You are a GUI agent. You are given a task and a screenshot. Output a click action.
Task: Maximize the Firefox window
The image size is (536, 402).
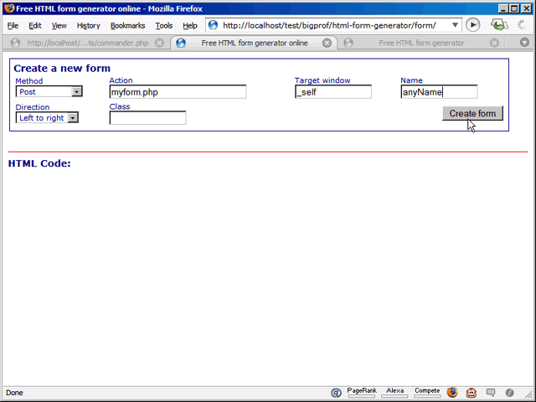point(514,8)
